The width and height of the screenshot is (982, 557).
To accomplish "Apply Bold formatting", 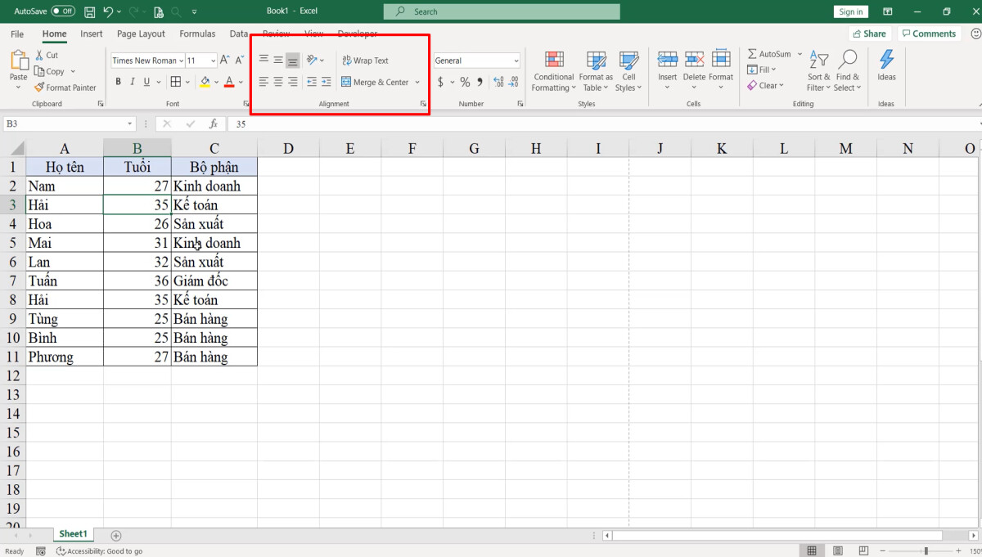I will [119, 82].
